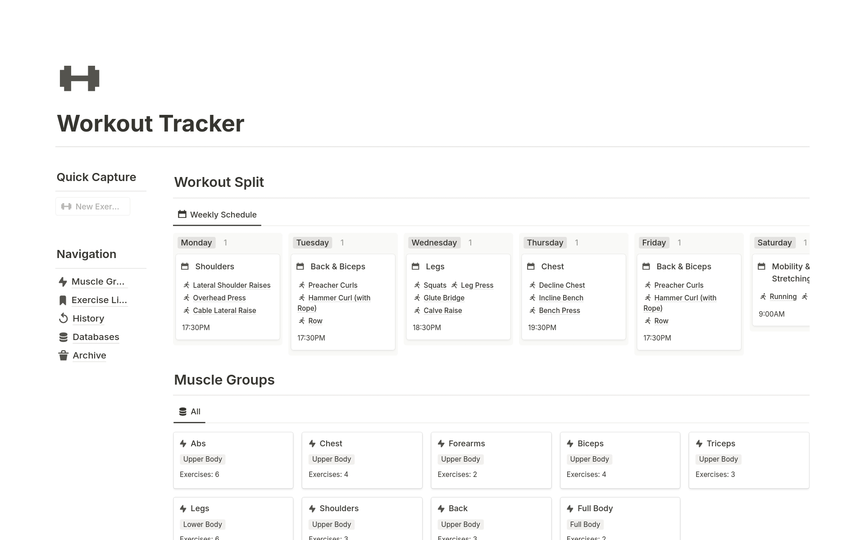Switch to the Weekly Schedule tab
This screenshot has height=540, width=865.
pos(217,214)
